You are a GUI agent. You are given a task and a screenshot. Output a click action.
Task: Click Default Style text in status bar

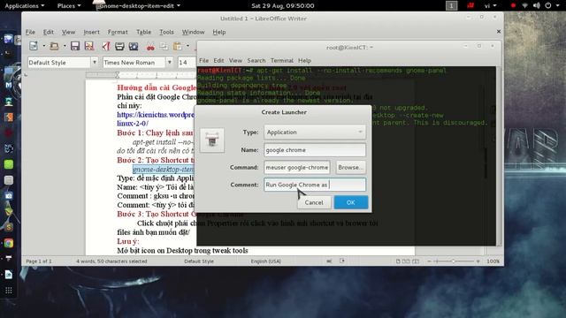[199, 261]
